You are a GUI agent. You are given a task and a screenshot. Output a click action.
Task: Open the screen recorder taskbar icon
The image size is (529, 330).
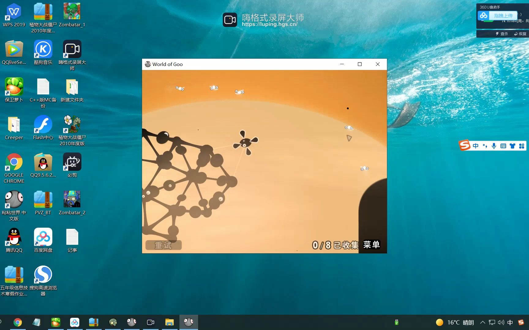pos(151,322)
